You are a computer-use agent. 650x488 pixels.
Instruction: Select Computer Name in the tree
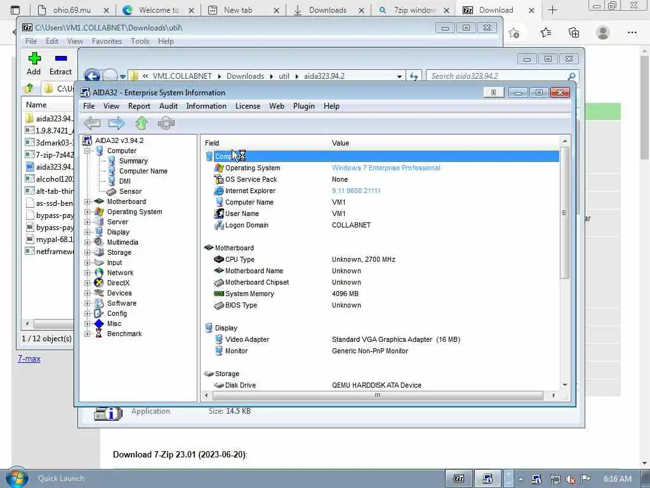tap(143, 171)
